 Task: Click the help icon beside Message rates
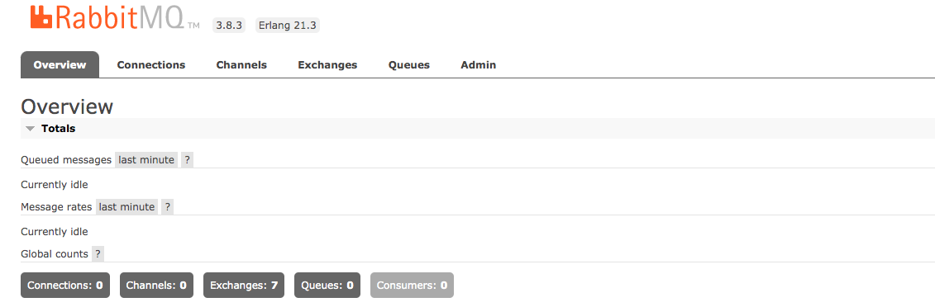click(168, 207)
